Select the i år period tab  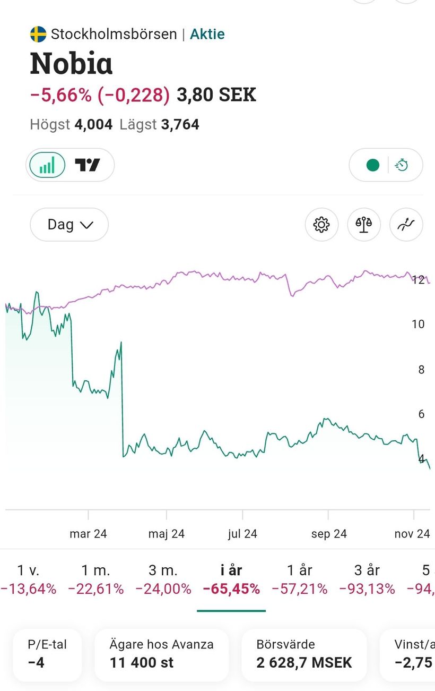point(231,579)
